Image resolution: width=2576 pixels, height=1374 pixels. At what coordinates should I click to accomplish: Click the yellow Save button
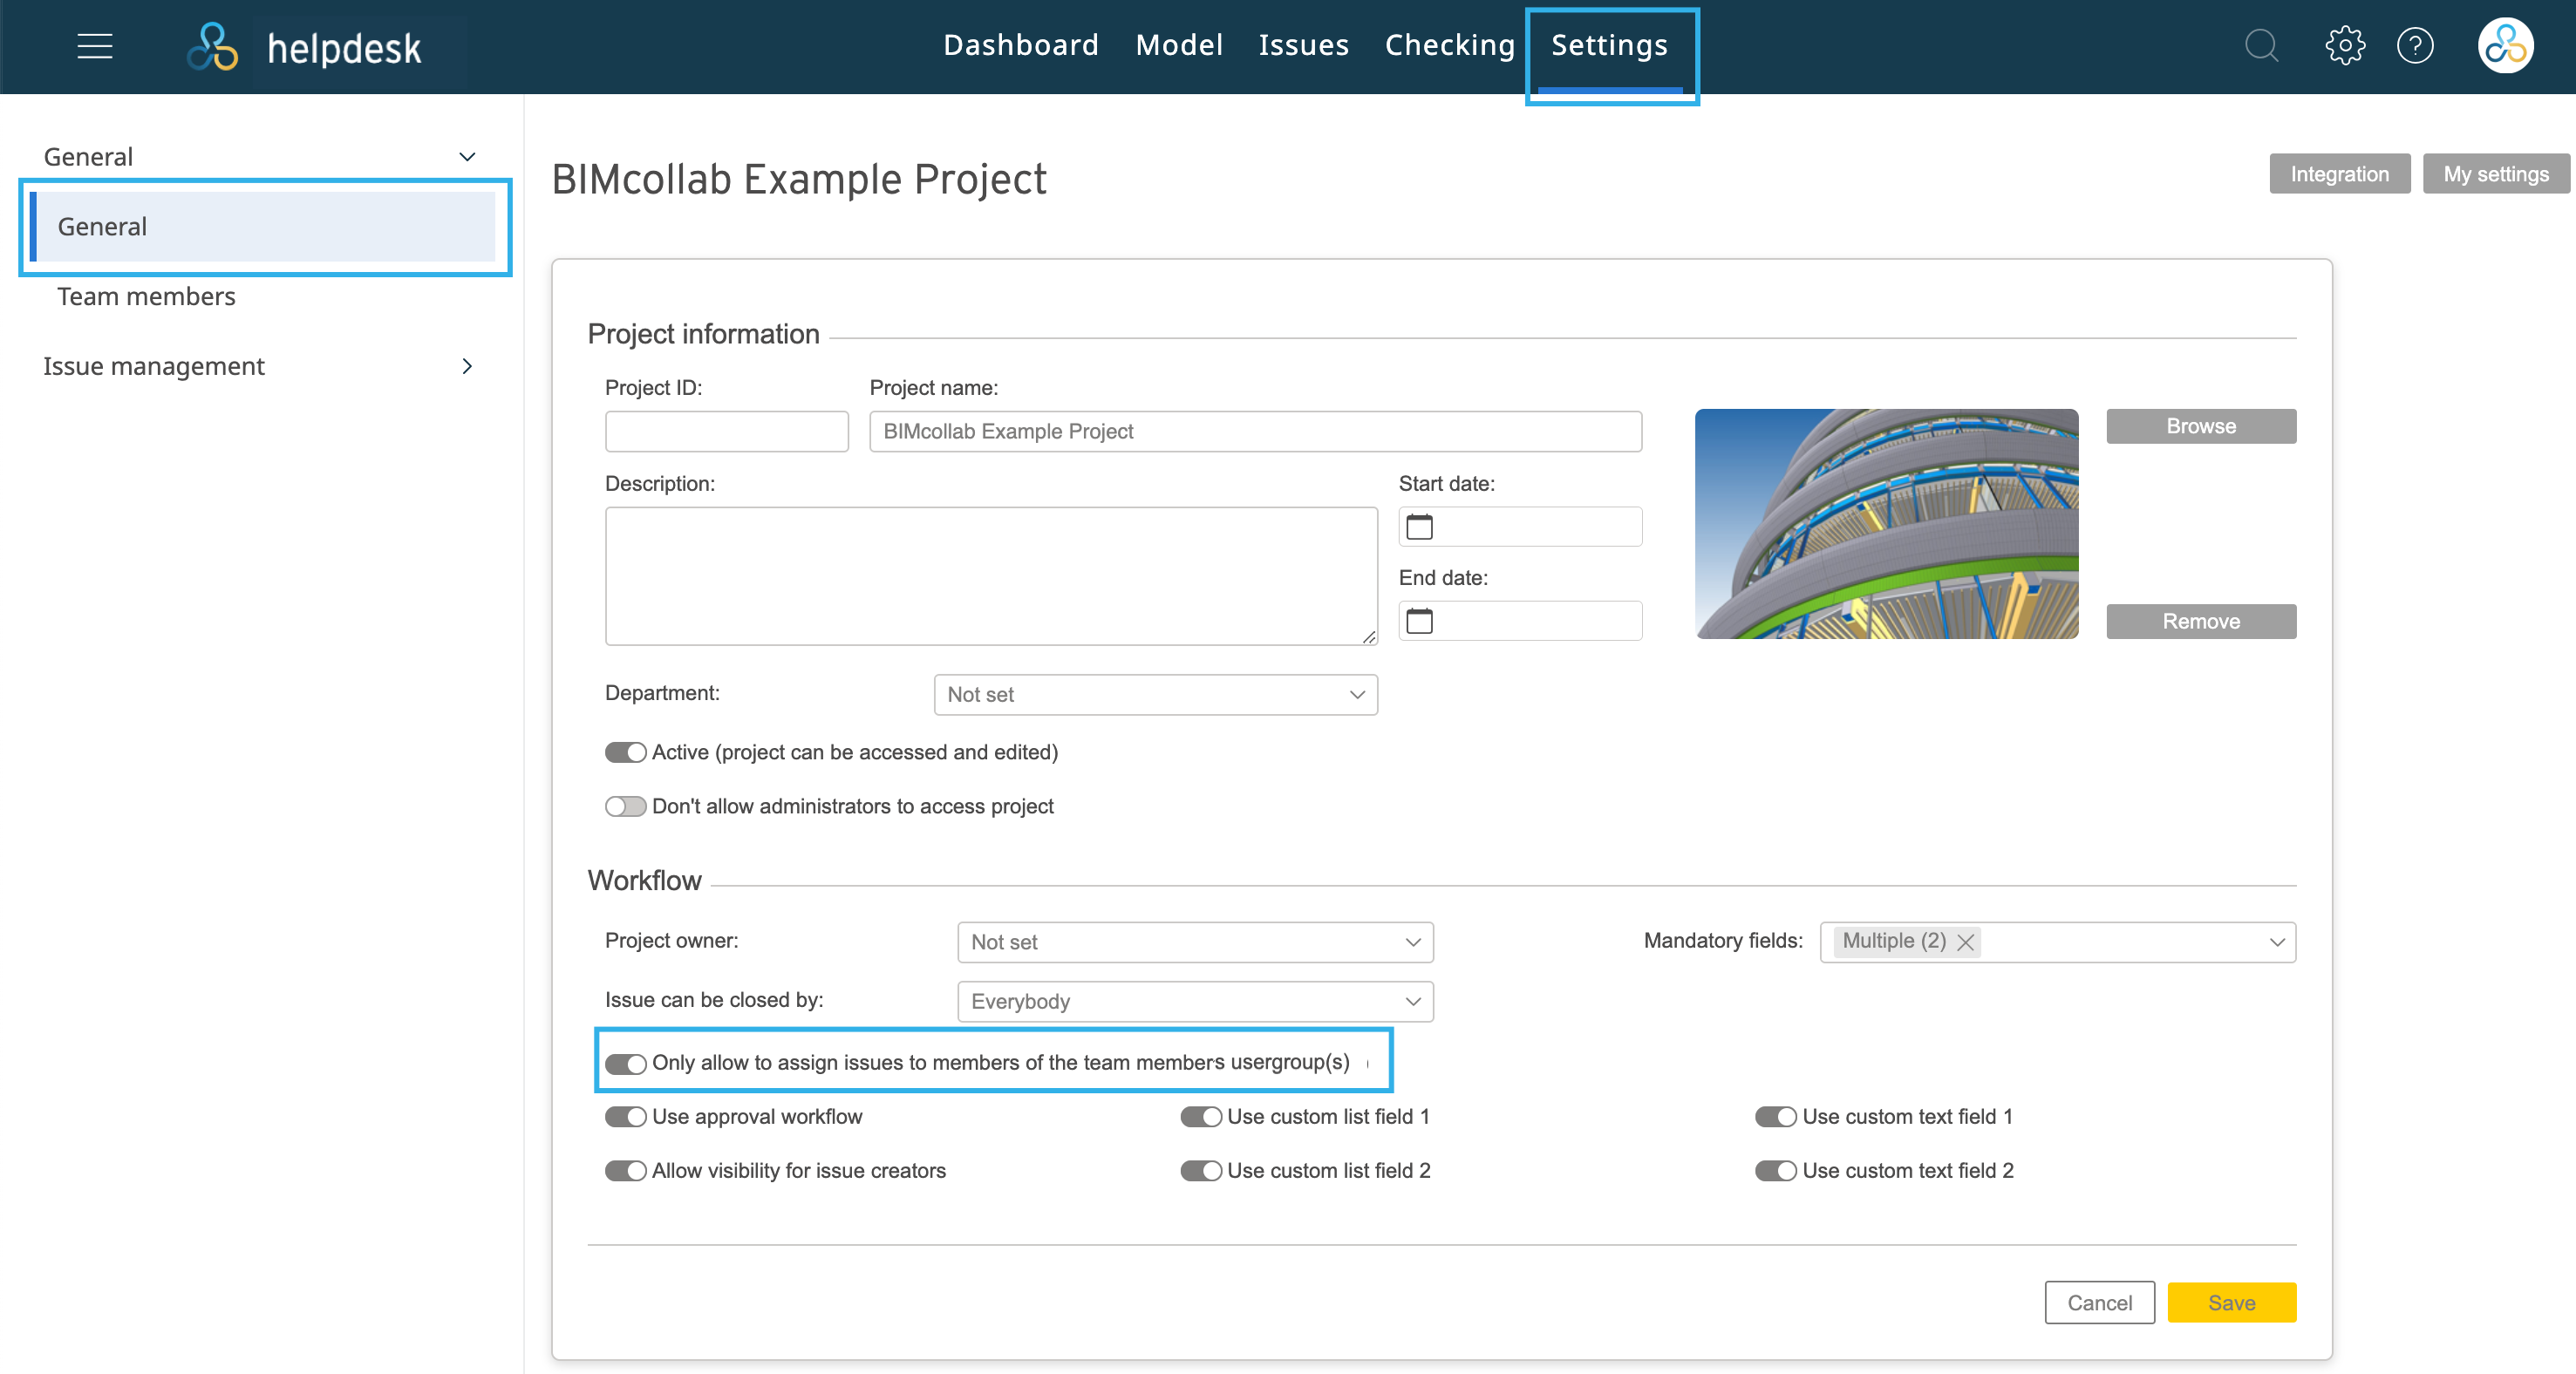click(2232, 1303)
